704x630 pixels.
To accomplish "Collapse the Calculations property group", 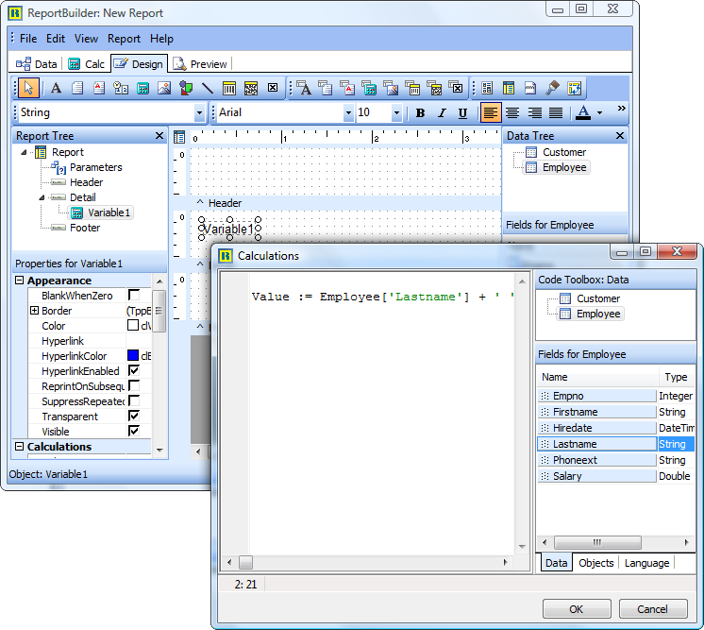I will click(x=19, y=446).
